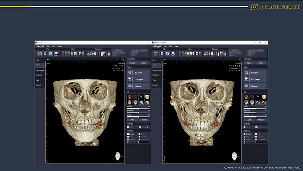Click the printer icon in right window
The height and width of the screenshot is (171, 303).
(x=173, y=54)
